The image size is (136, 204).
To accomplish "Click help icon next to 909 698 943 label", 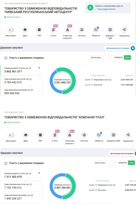I will 32,90.
